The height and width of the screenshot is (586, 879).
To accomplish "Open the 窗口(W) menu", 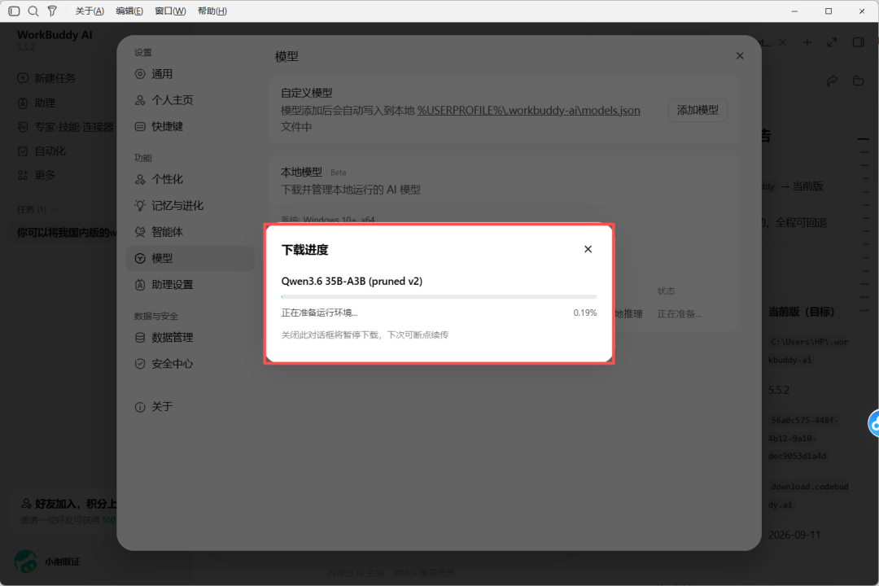I will coord(170,11).
